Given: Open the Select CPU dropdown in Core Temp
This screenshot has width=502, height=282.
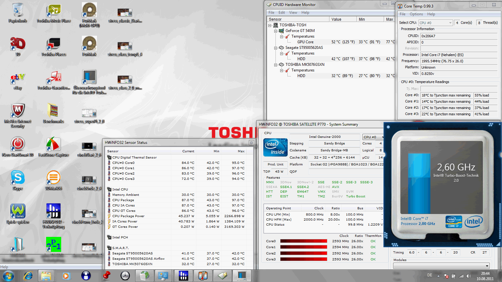Looking at the screenshot, I should [x=436, y=23].
